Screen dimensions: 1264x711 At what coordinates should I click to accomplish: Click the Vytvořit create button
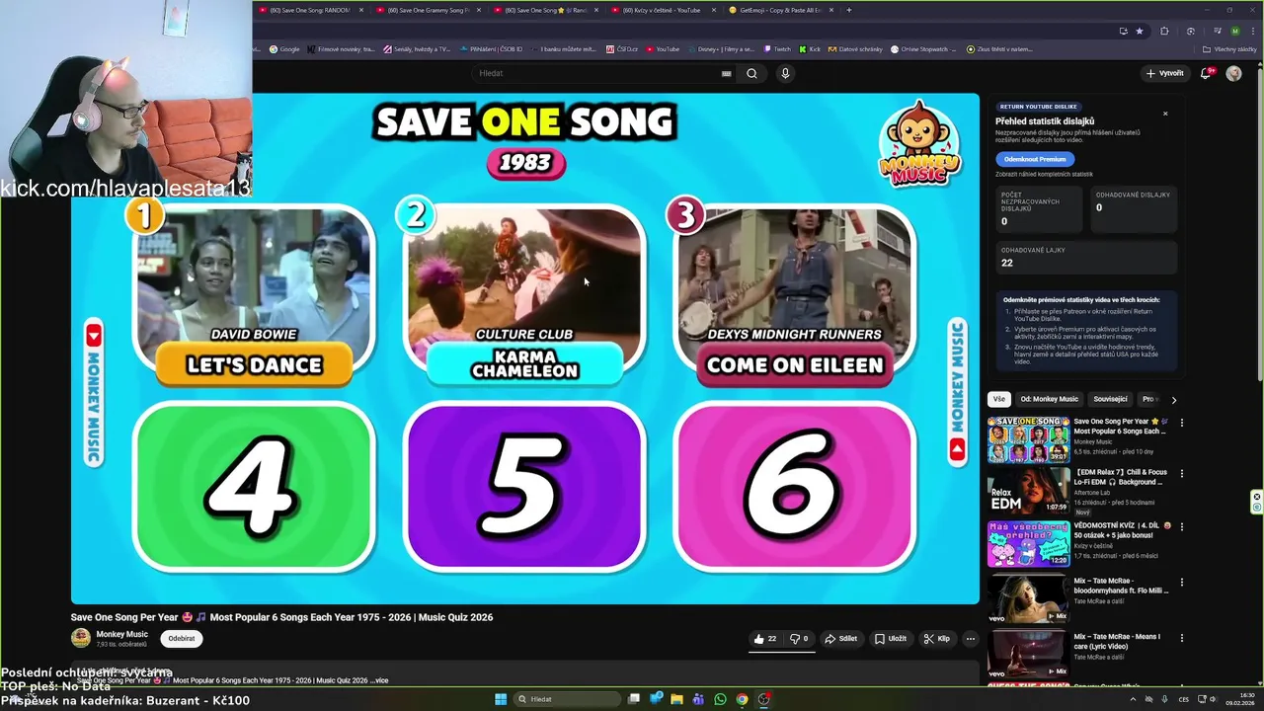pyautogui.click(x=1164, y=73)
